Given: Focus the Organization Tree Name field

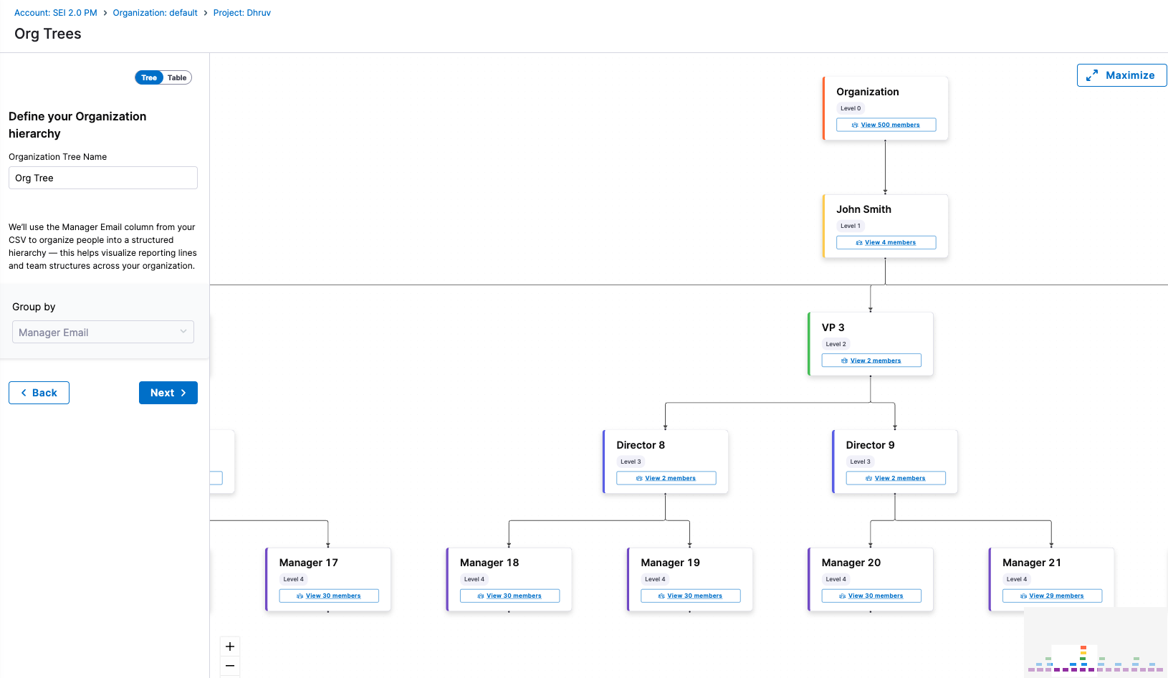Looking at the screenshot, I should click(102, 178).
